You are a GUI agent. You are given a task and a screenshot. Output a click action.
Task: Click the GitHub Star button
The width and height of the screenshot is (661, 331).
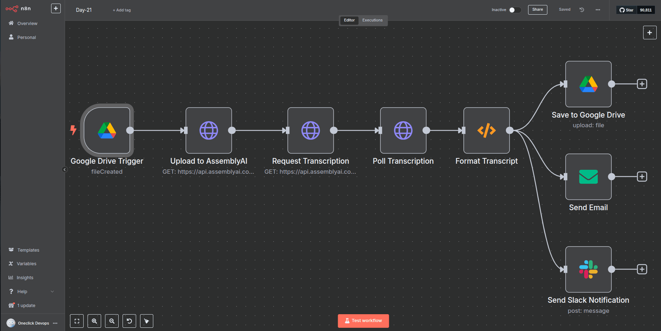click(626, 10)
